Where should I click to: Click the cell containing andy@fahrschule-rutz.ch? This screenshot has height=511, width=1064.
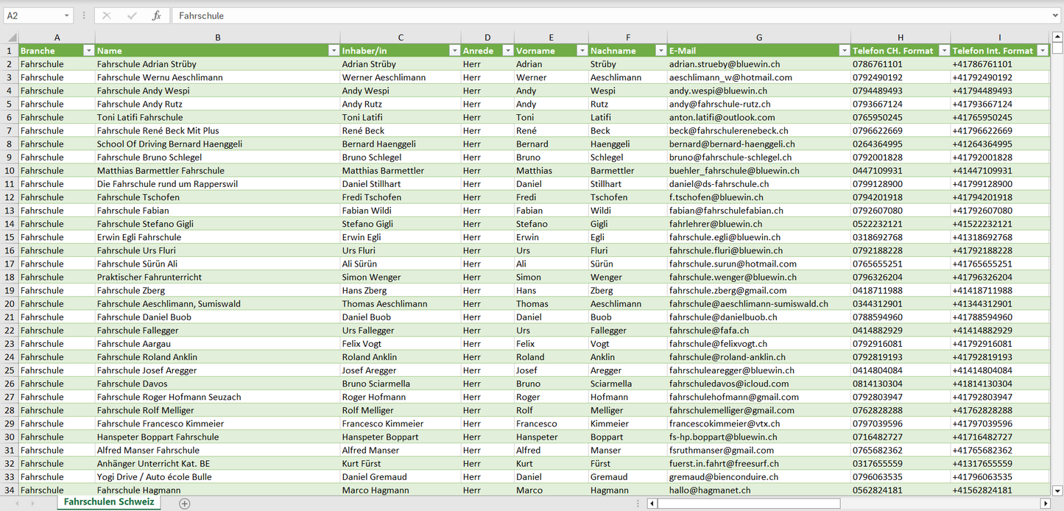coord(719,104)
